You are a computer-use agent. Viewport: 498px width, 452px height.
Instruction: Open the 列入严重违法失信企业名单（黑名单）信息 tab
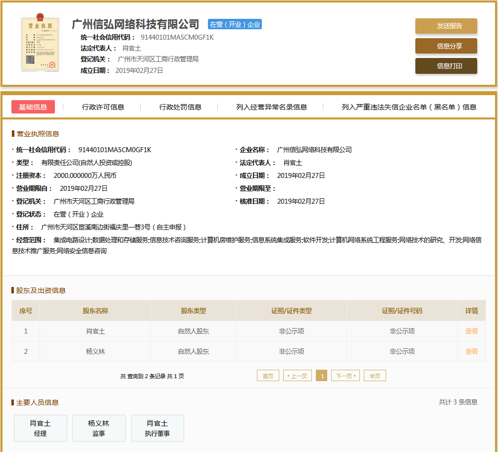(409, 107)
